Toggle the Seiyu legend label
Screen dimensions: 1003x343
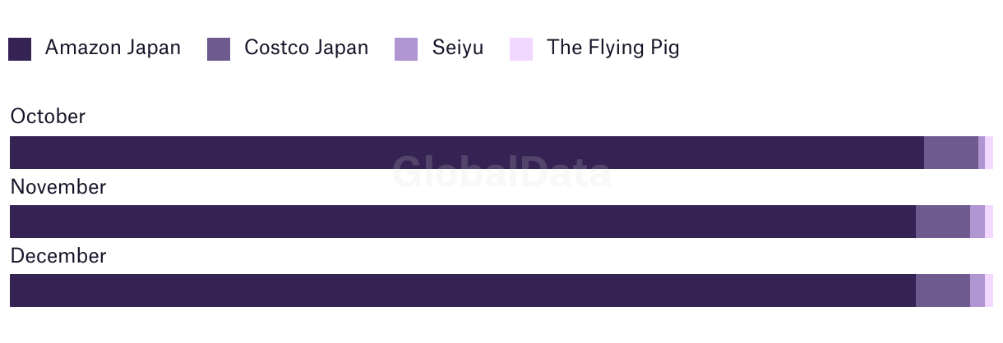[x=457, y=48]
